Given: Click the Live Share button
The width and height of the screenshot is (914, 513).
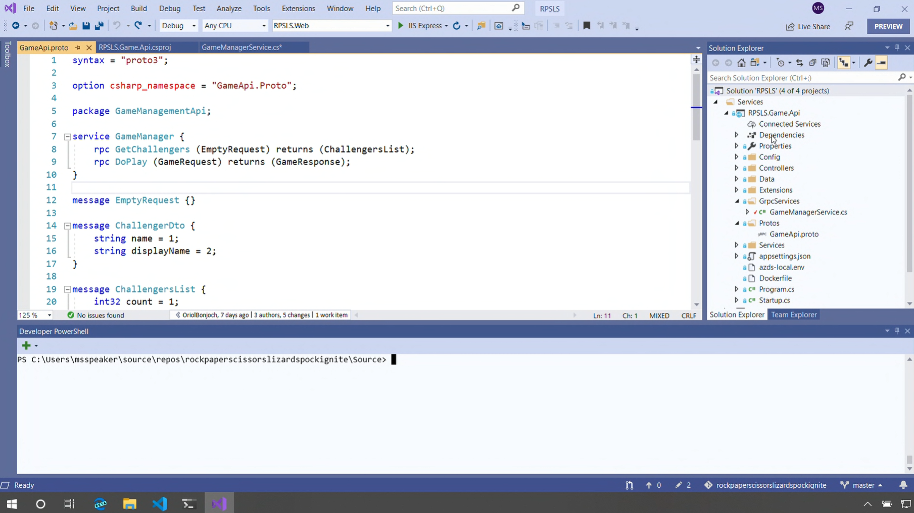Looking at the screenshot, I should click(x=808, y=26).
